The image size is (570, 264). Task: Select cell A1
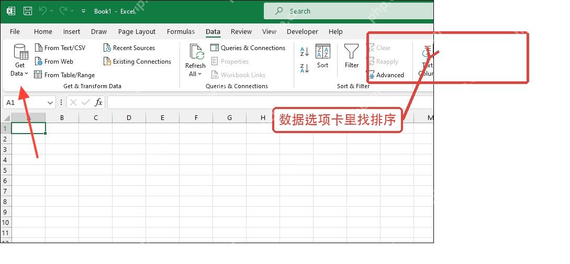tap(29, 128)
